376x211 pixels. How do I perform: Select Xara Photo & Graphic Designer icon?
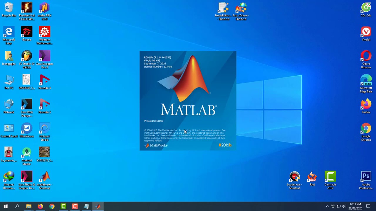click(x=27, y=181)
